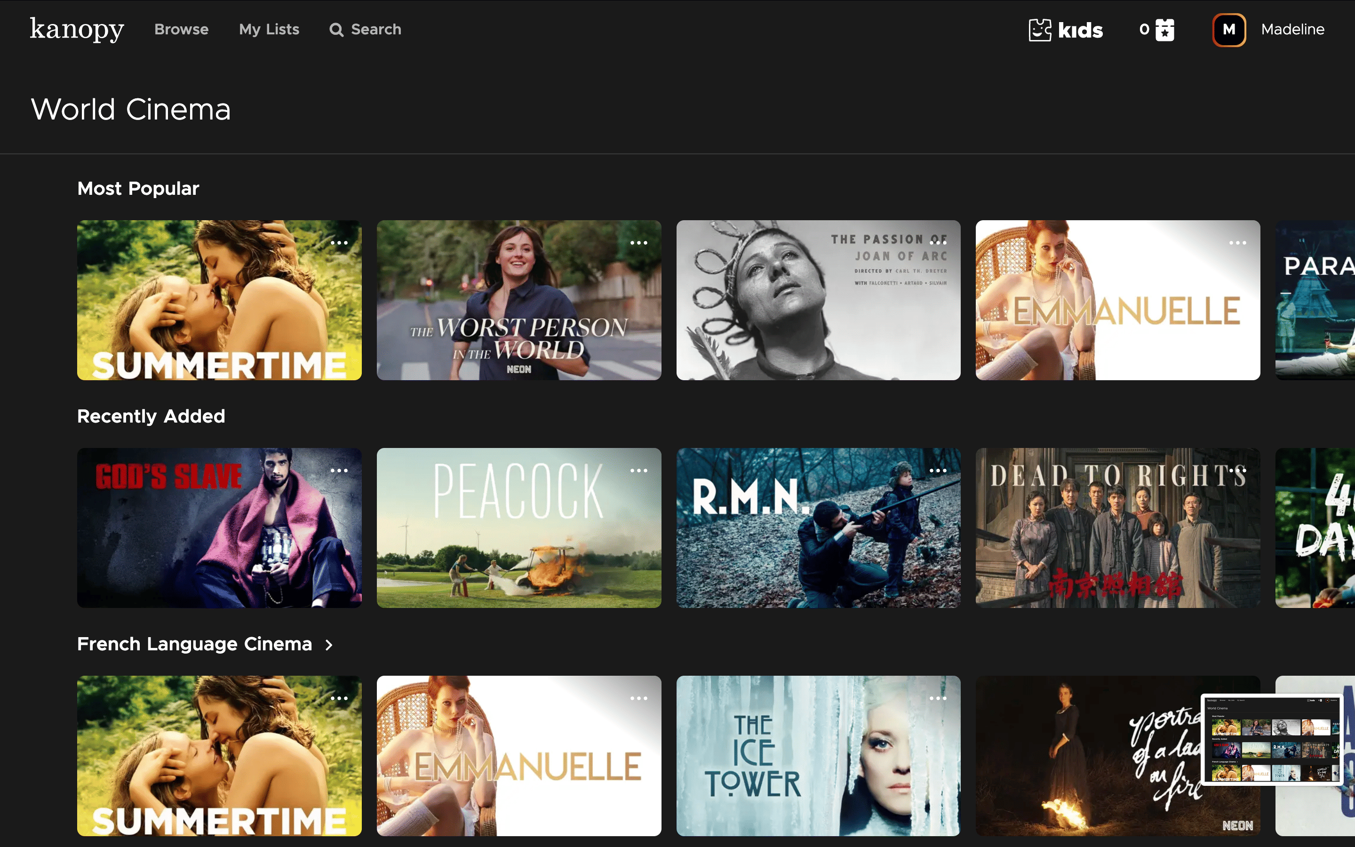Viewport: 1355px width, 847px height.
Task: Open three-dot menu on The Worst Person in the World
Action: [x=639, y=242]
